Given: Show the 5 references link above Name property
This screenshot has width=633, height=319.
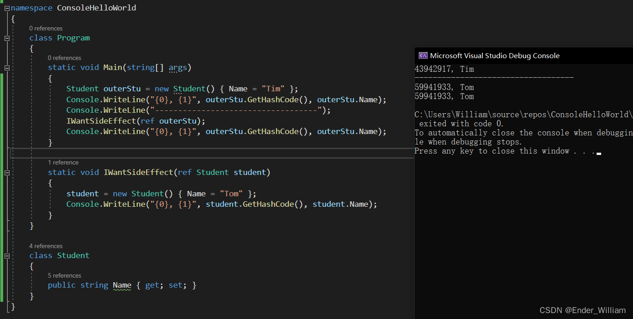Looking at the screenshot, I should [64, 275].
